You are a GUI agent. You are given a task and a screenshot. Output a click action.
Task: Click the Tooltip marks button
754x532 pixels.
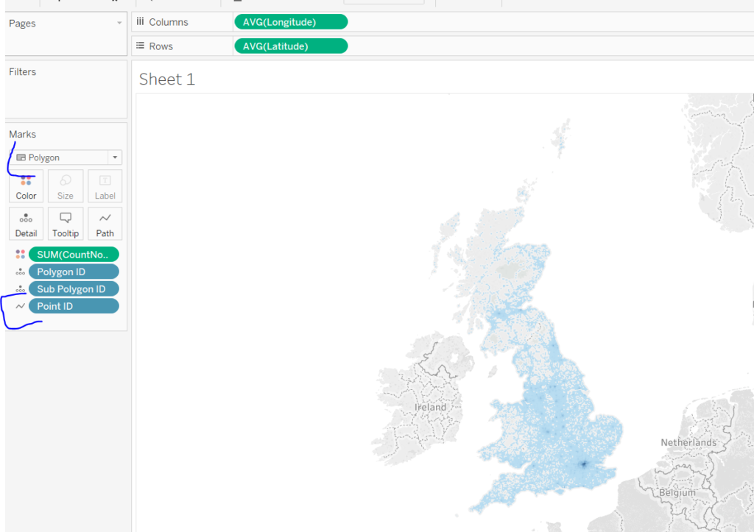point(66,224)
